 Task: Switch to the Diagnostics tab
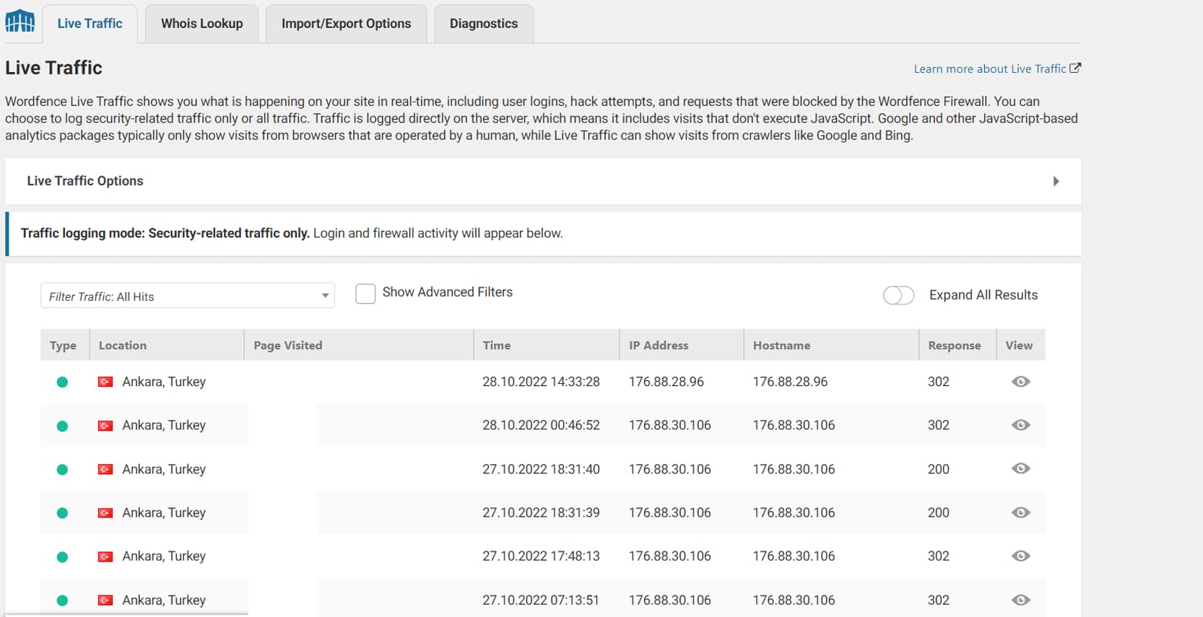click(484, 23)
